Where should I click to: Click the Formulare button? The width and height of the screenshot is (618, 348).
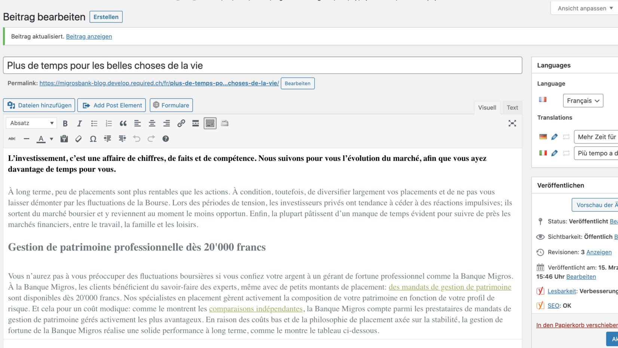point(171,105)
